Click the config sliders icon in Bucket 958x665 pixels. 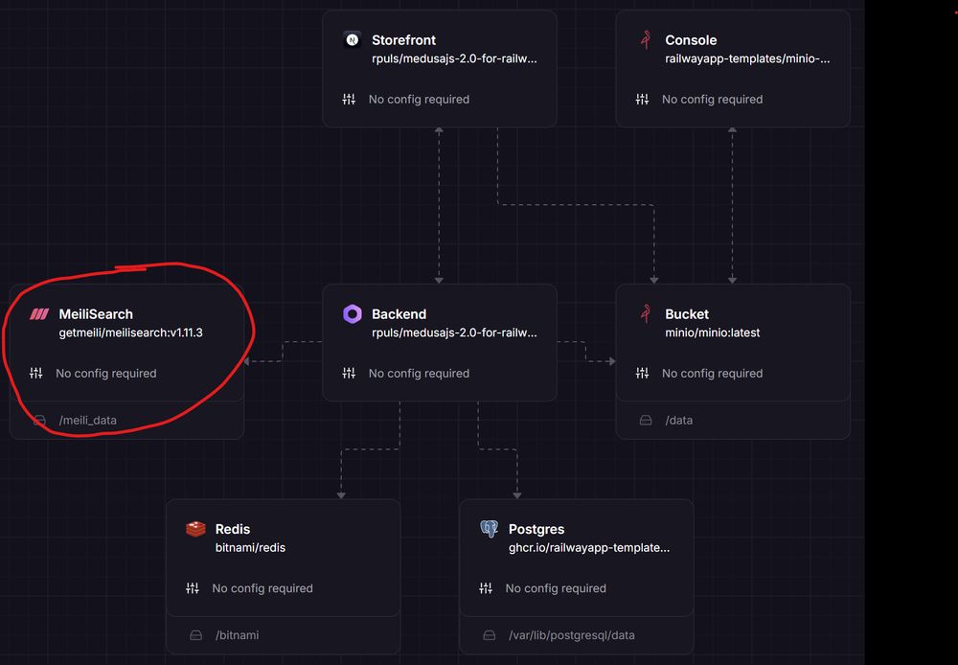pos(642,373)
